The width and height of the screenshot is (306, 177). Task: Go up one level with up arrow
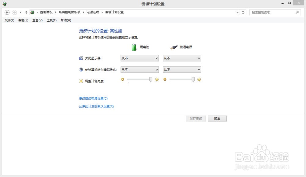point(26,12)
